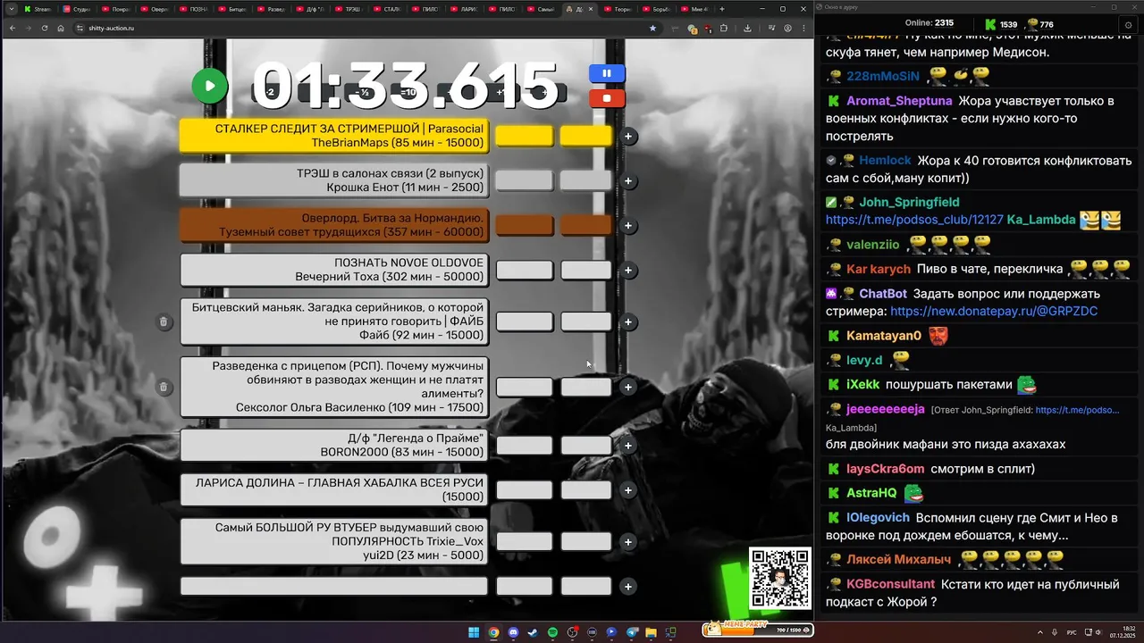Open browser downloads
1144x643 pixels.
click(x=747, y=28)
